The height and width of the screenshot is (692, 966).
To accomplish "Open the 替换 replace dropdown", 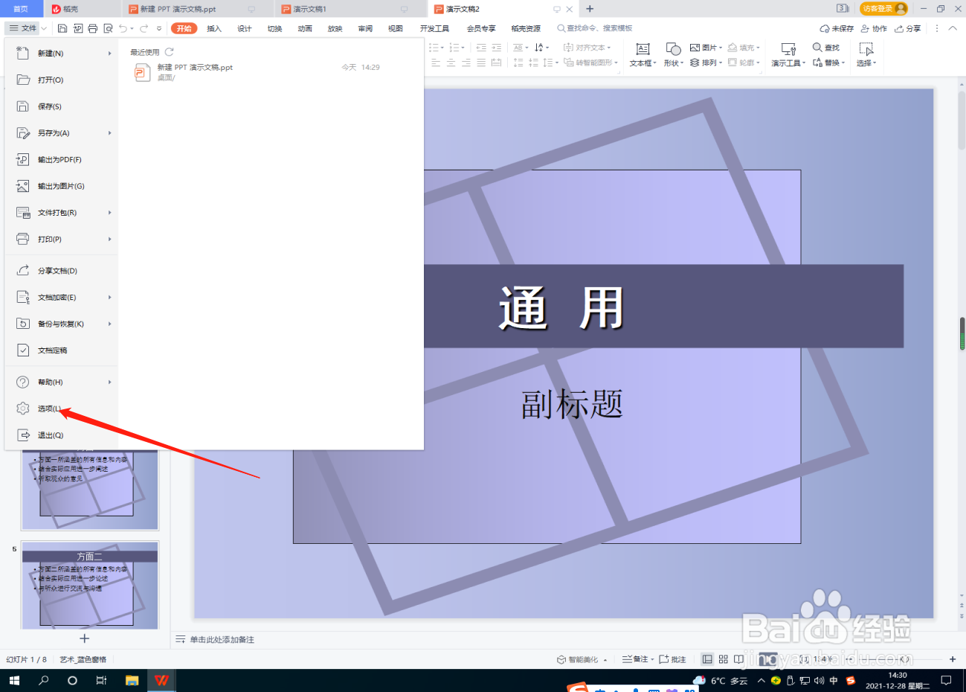I will pyautogui.click(x=829, y=63).
